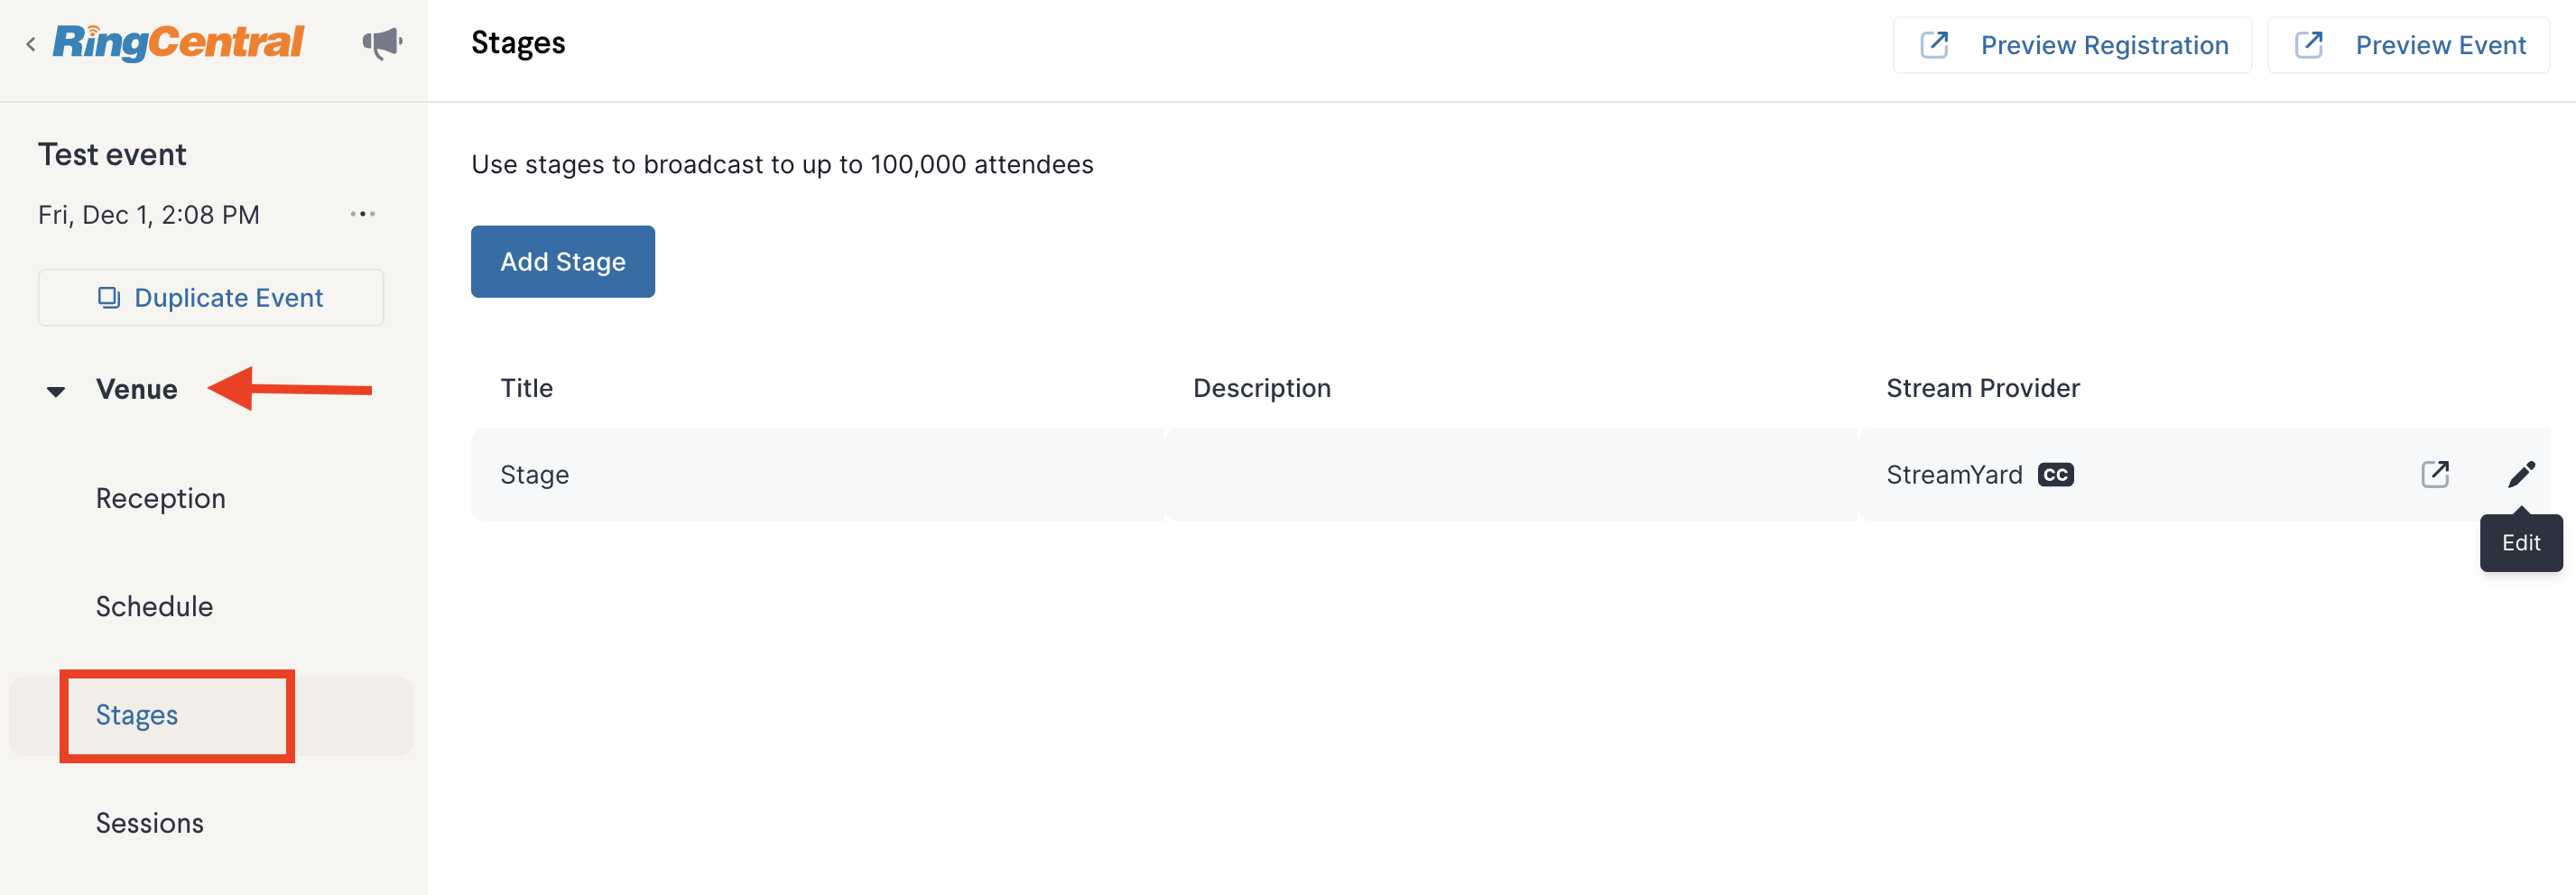Select the Stage row in the table

(1510, 474)
